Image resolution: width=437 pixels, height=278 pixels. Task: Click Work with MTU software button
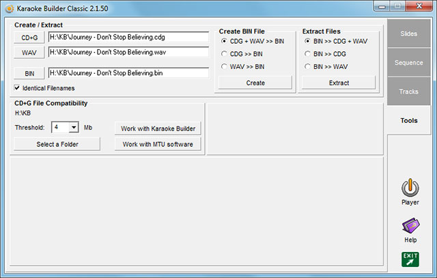158,144
